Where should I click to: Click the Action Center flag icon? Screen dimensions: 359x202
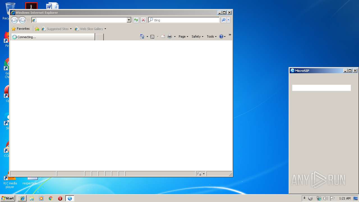point(332,198)
